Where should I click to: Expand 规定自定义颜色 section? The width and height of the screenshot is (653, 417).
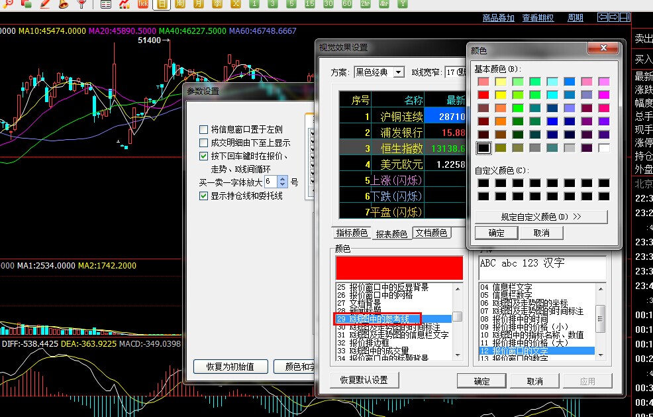(x=540, y=217)
